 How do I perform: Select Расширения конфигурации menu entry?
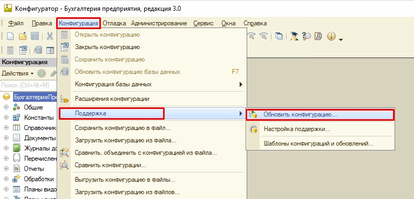tap(152, 99)
